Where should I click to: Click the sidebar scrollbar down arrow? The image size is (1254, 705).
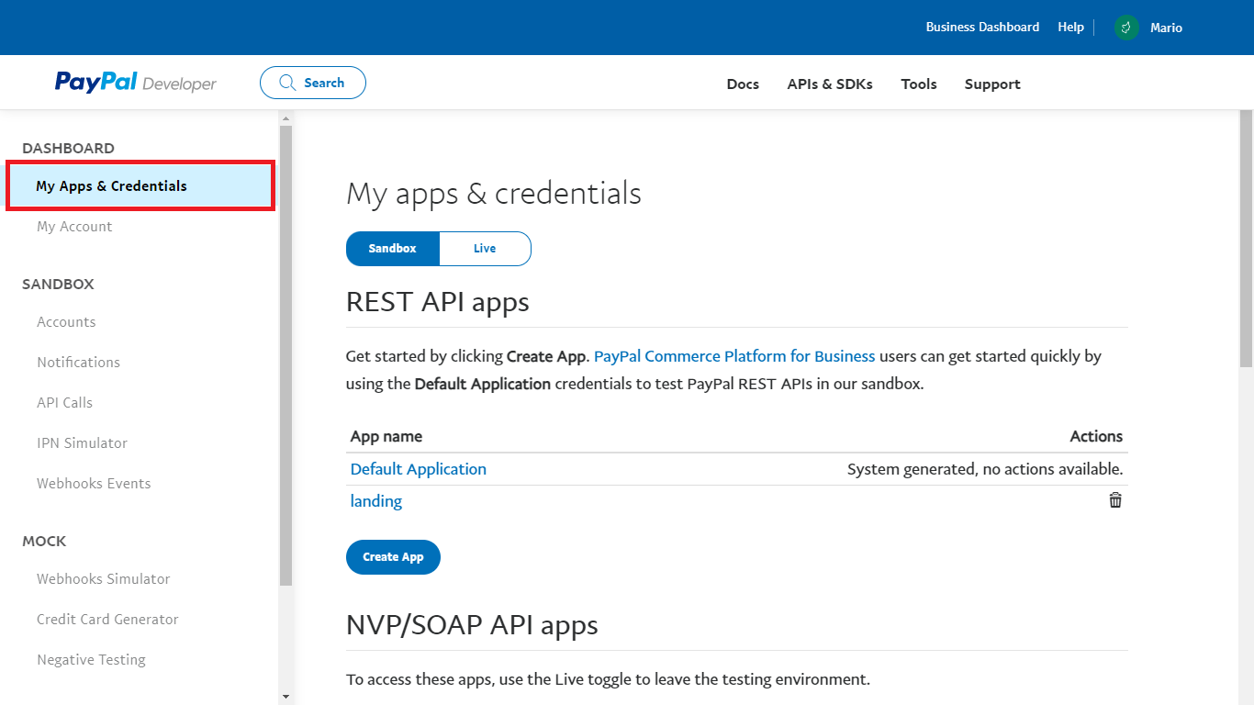(x=286, y=697)
